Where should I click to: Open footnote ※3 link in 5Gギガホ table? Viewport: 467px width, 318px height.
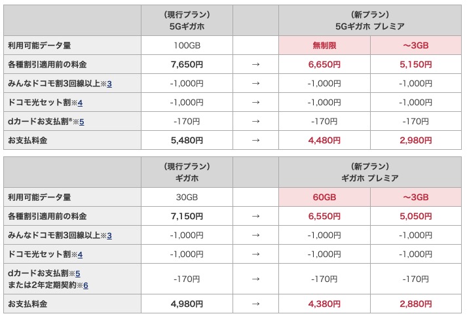(108, 83)
